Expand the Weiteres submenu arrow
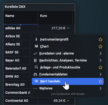 (x=101, y=88)
